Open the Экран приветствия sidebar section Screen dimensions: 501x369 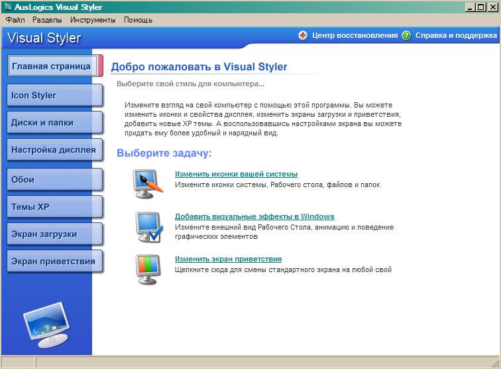(x=54, y=261)
